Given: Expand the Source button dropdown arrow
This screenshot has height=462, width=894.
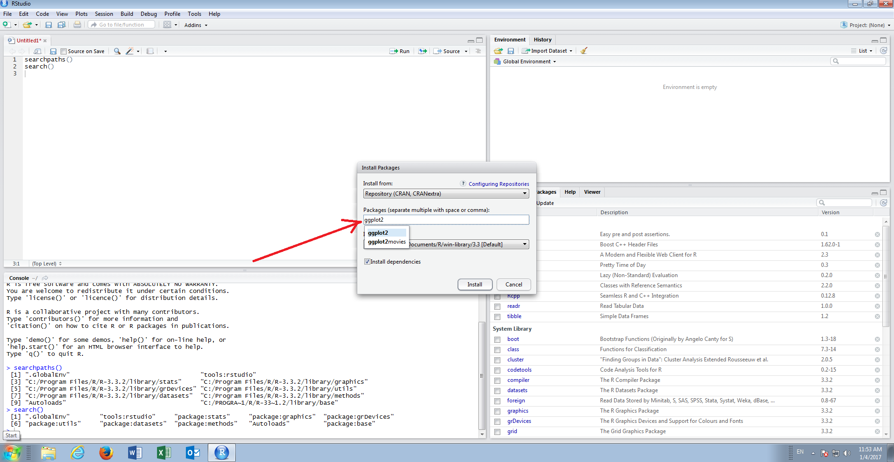Looking at the screenshot, I should (x=466, y=52).
